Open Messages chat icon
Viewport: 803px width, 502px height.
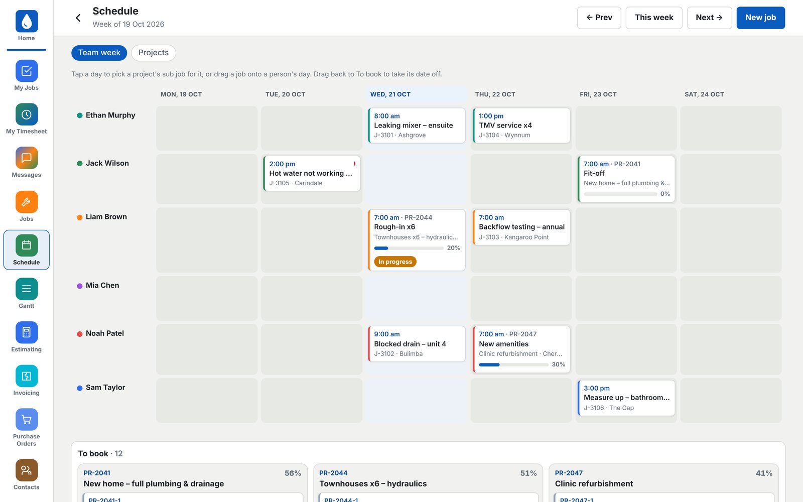pos(27,158)
